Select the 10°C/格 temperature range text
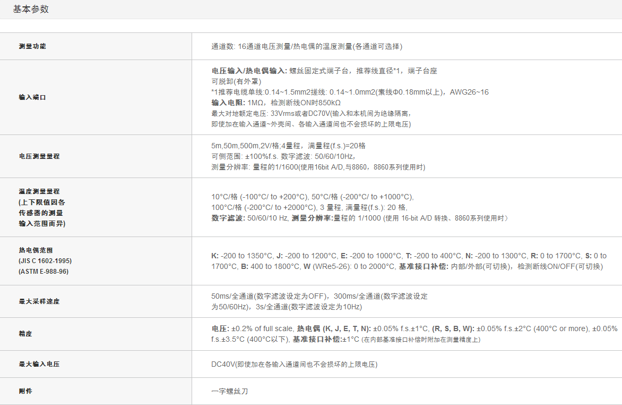The height and width of the screenshot is (405, 622). click(x=226, y=196)
